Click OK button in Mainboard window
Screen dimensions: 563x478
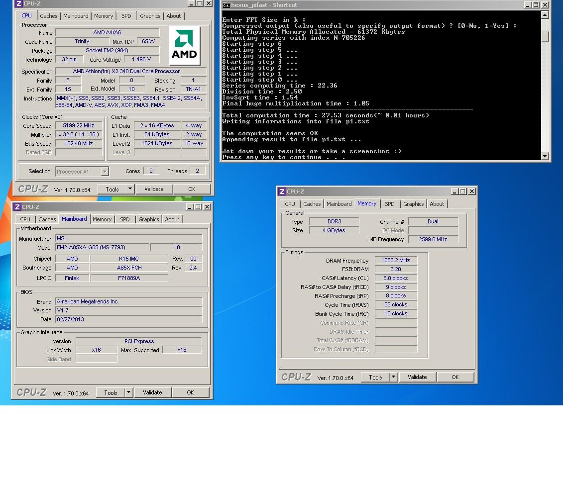190,392
